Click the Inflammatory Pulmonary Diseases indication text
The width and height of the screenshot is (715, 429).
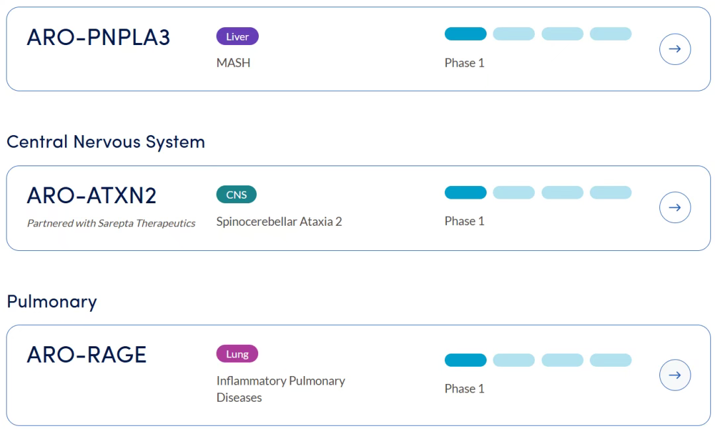click(x=281, y=389)
